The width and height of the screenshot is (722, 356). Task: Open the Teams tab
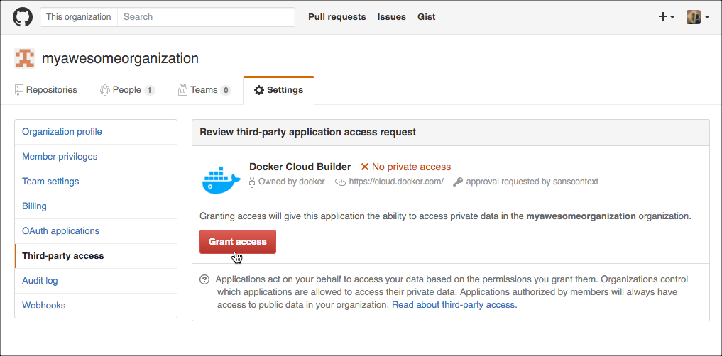click(x=204, y=90)
